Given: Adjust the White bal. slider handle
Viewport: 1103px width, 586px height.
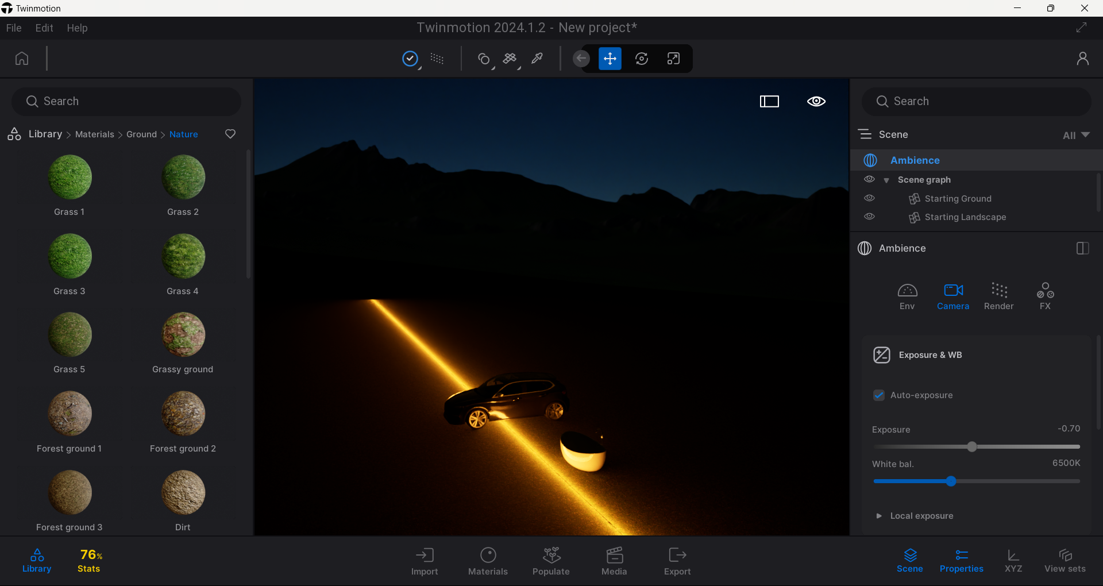Looking at the screenshot, I should pyautogui.click(x=951, y=481).
